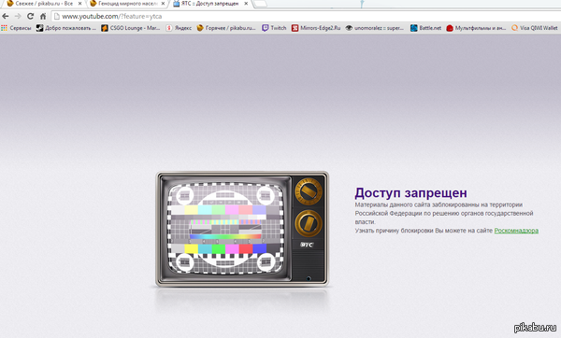Open the 'Яндекс' bookmark
The width and height of the screenshot is (561, 338).
(179, 28)
